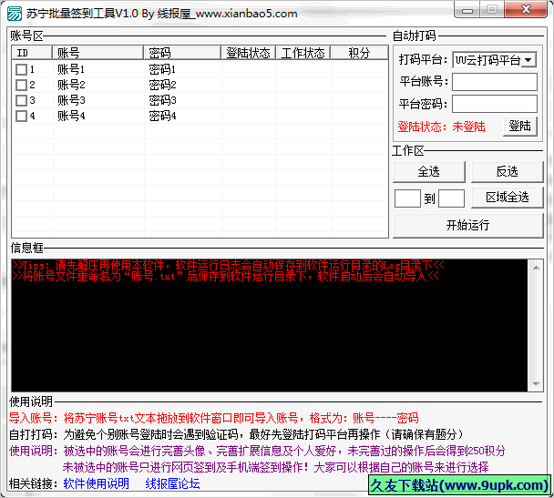Click the 平台账号 input field

click(x=494, y=82)
